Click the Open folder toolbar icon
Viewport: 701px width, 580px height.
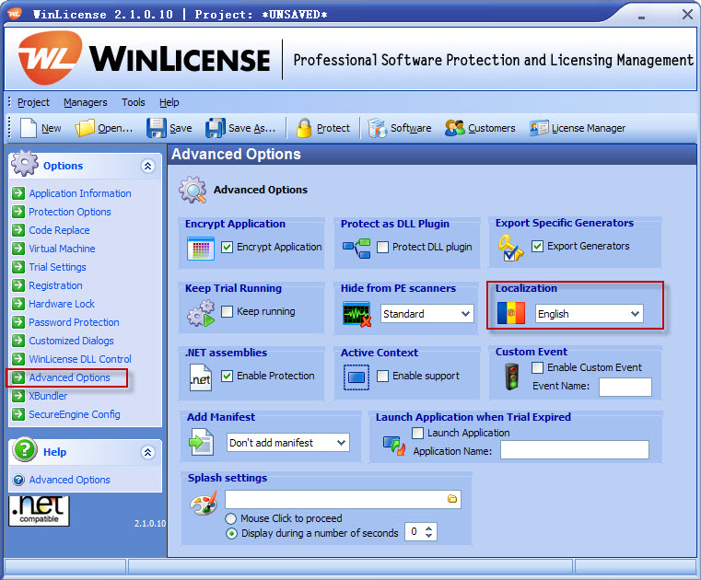click(x=86, y=128)
